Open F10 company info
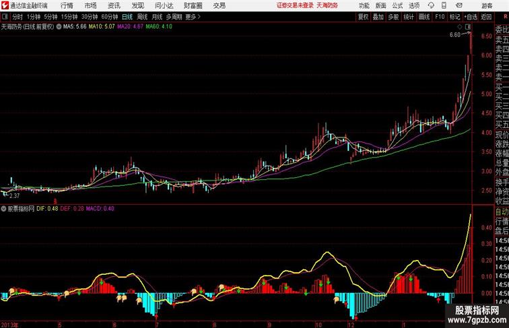Image resolution: width=509 pixels, height=328 pixels. [440, 17]
